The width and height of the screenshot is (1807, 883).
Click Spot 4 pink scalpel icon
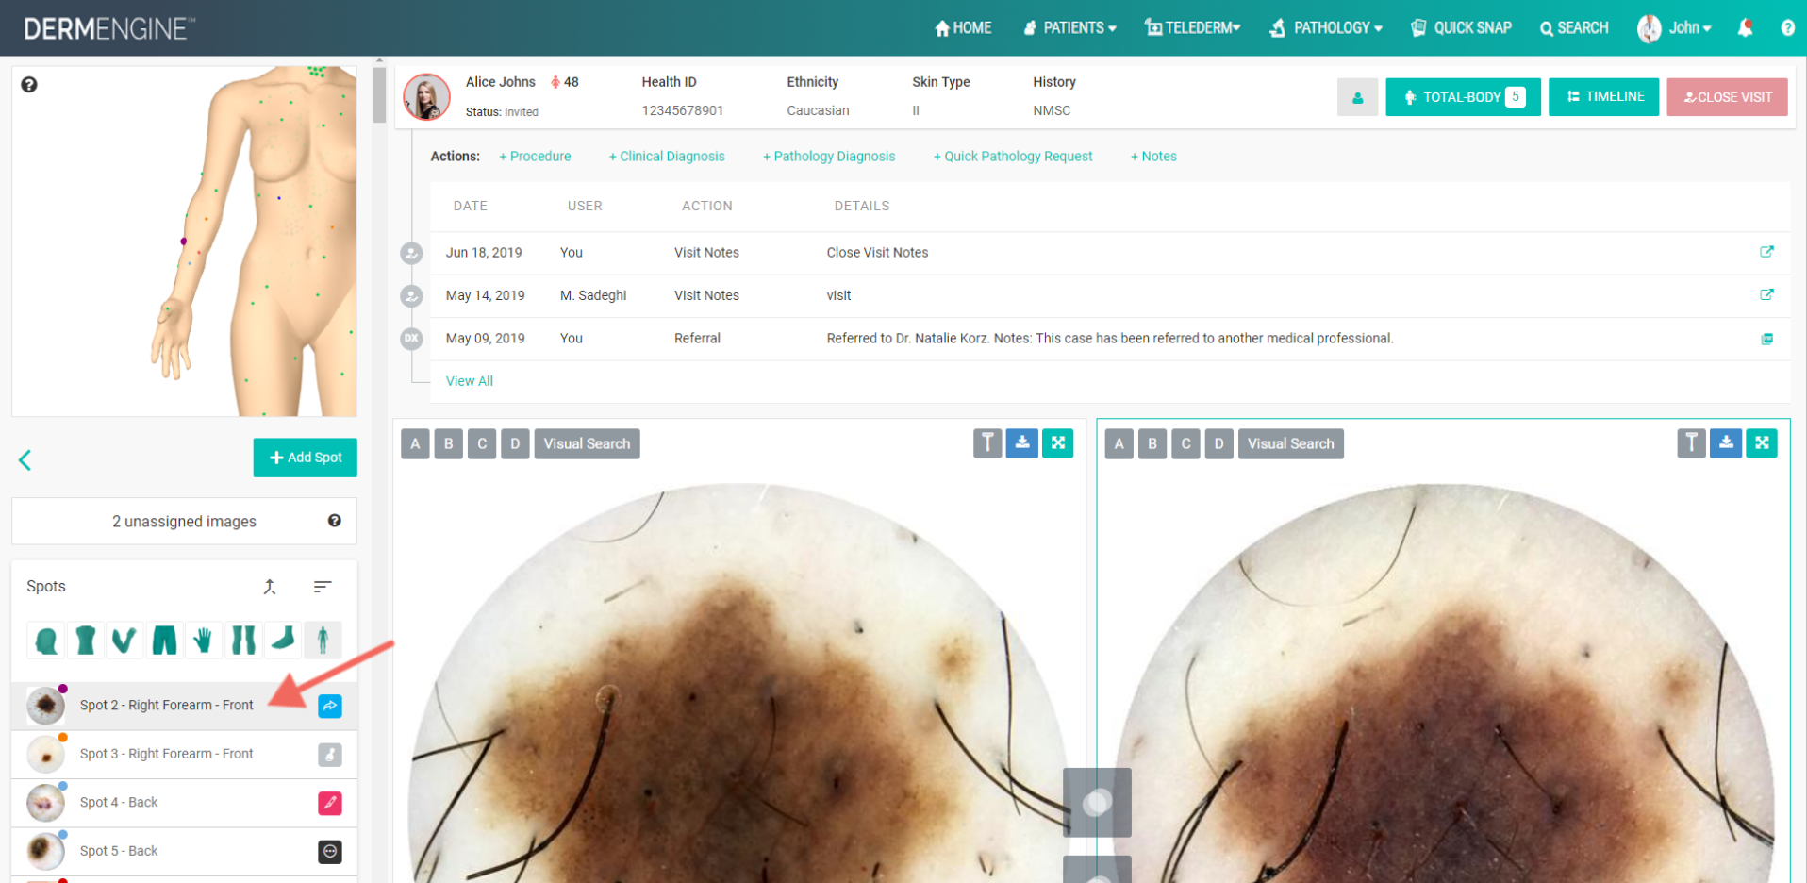coord(330,803)
